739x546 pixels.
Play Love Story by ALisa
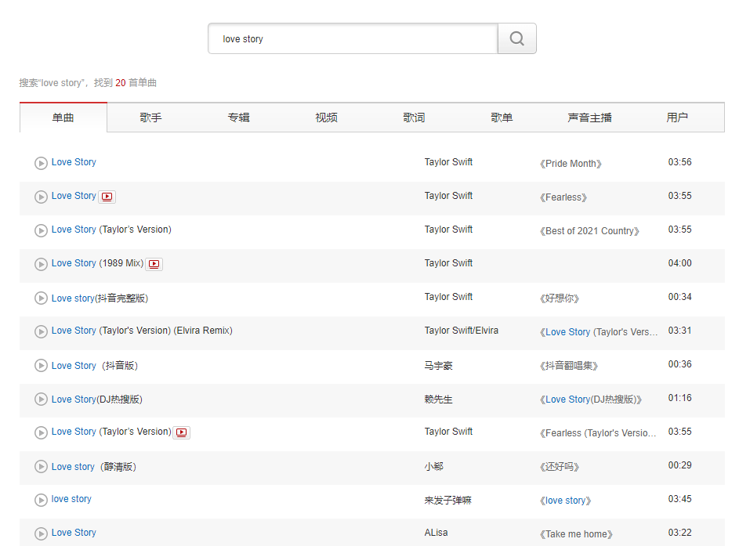tap(41, 533)
